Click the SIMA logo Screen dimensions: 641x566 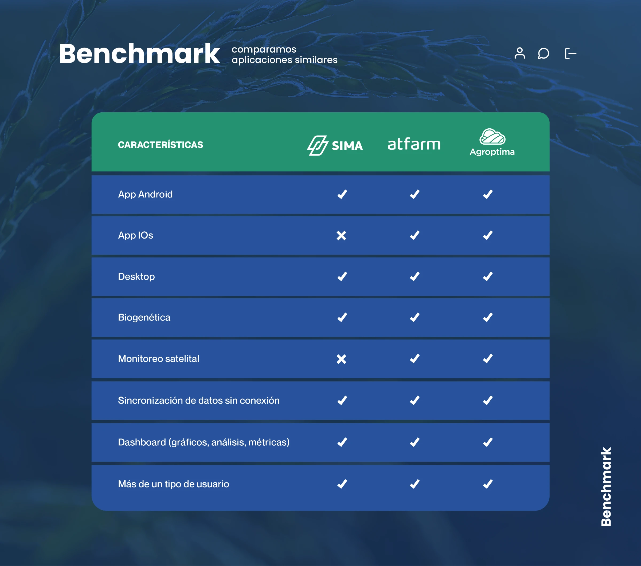pyautogui.click(x=335, y=145)
